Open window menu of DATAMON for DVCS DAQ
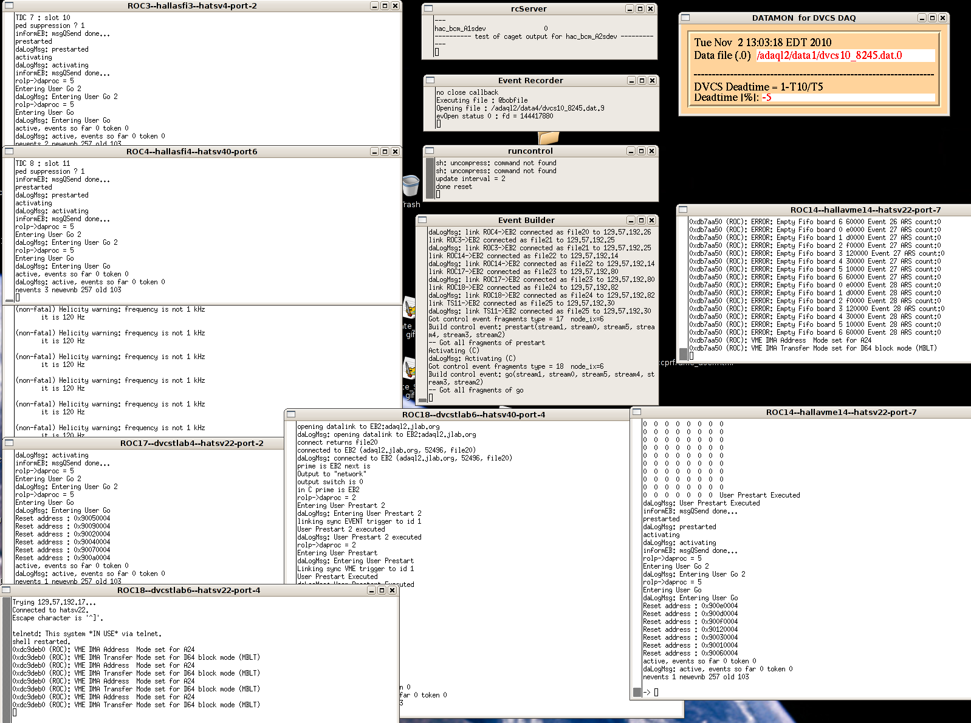 685,18
